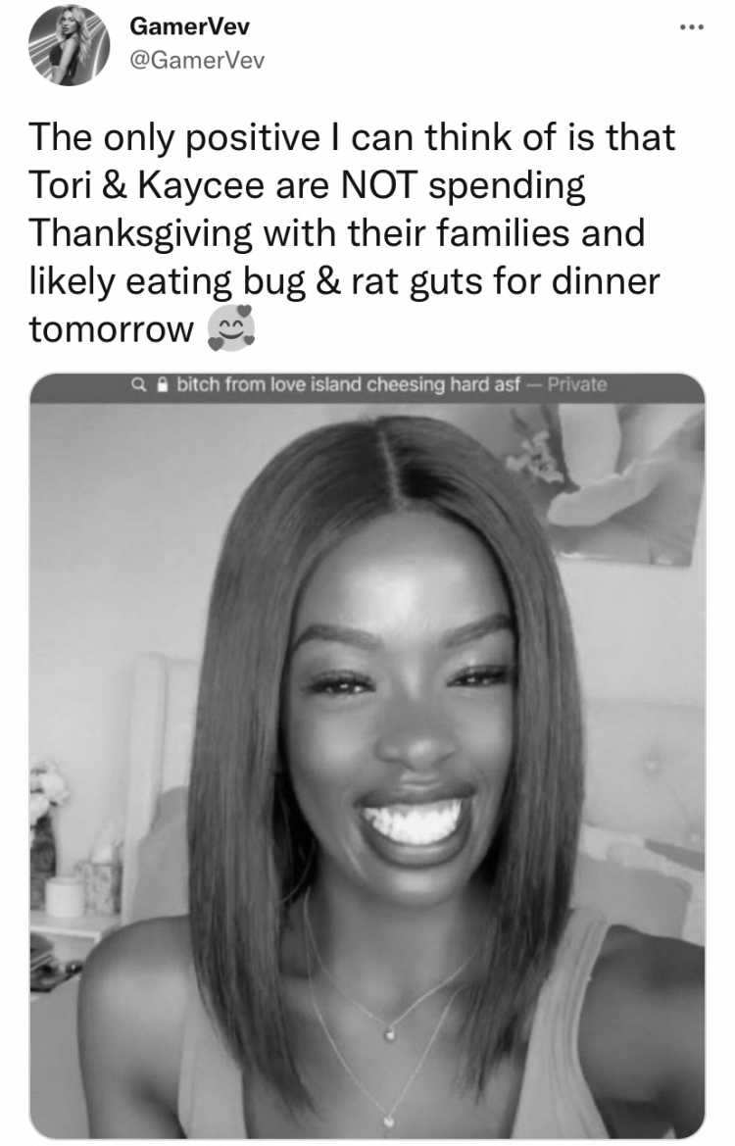Click the tweet text starting 'The only positive'
Image resolution: width=735 pixels, height=1146 pixels.
(352, 232)
